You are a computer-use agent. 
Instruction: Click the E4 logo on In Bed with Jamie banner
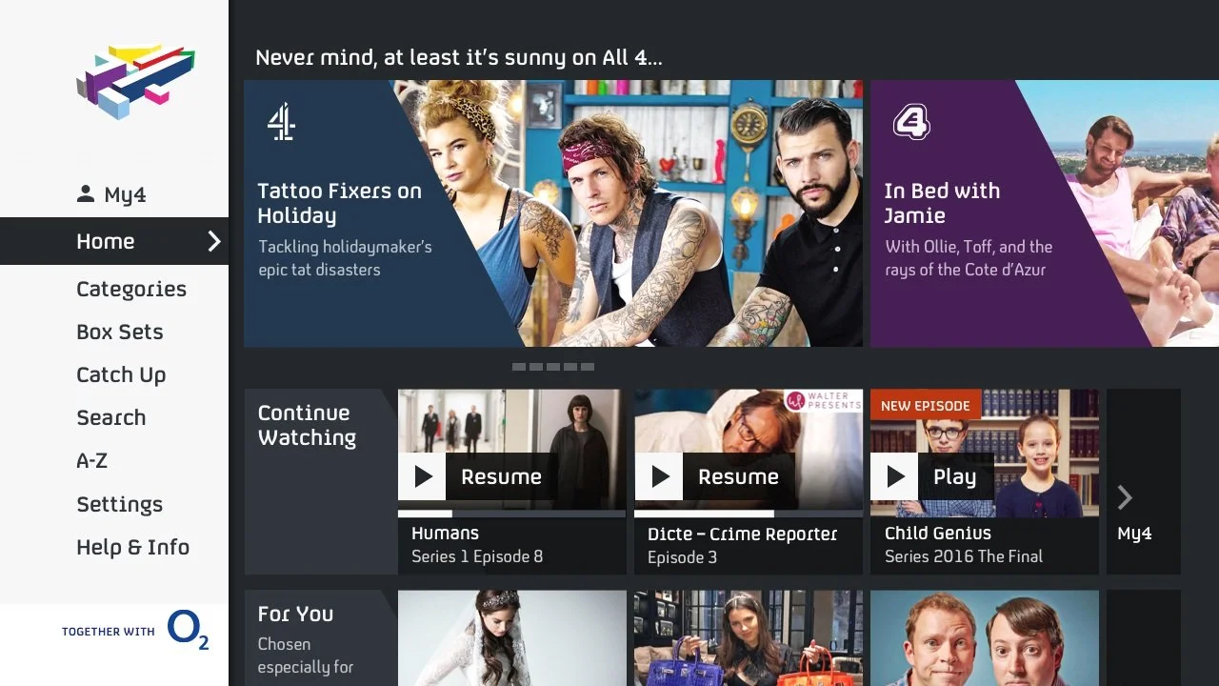(910, 122)
